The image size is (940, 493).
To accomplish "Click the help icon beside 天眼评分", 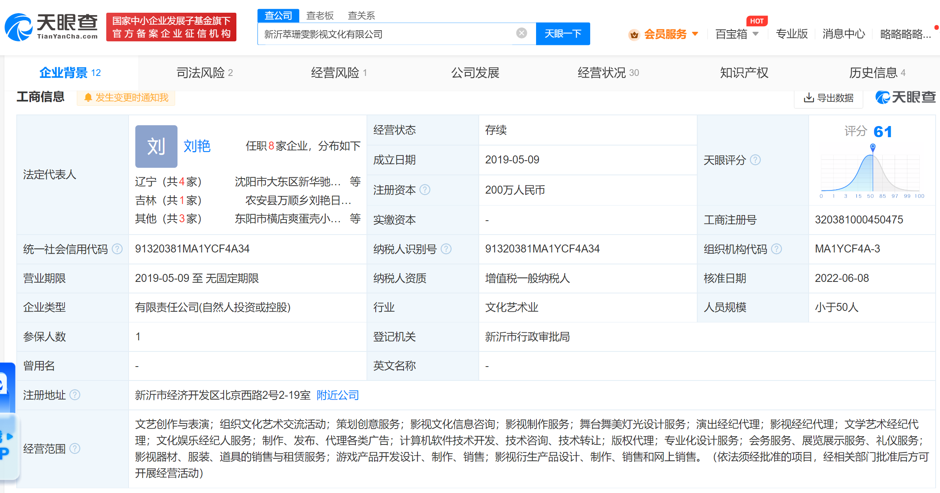I will (x=756, y=160).
